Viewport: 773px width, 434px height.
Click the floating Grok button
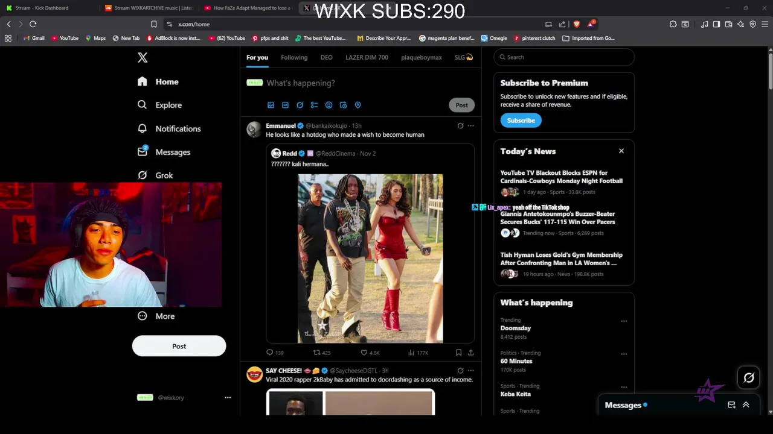[x=749, y=378]
